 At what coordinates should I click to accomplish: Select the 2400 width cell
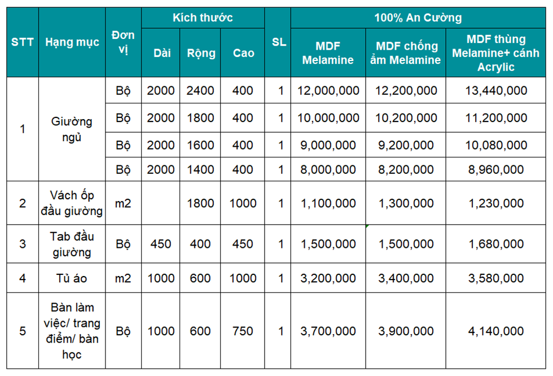[201, 90]
